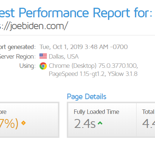Viewport: 155px width, 143px height.
Task: Click the Total page size box
Action: (146, 120)
